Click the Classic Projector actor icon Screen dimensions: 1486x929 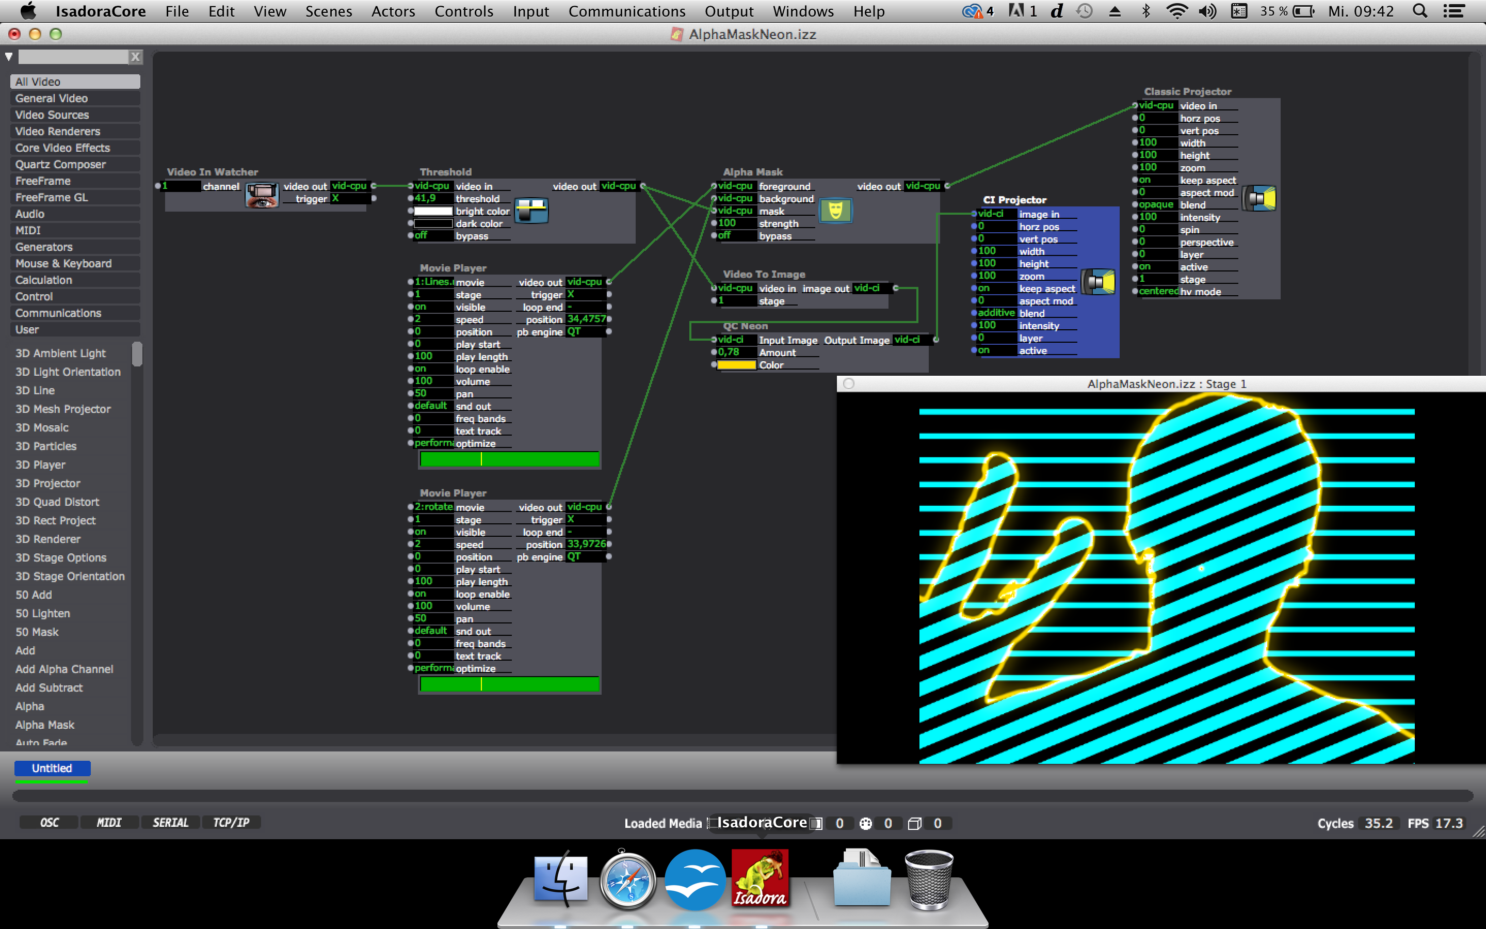(x=1259, y=199)
